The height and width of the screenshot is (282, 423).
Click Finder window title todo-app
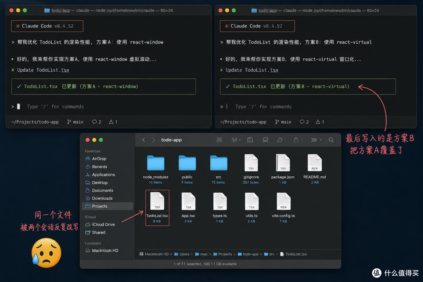click(171, 140)
